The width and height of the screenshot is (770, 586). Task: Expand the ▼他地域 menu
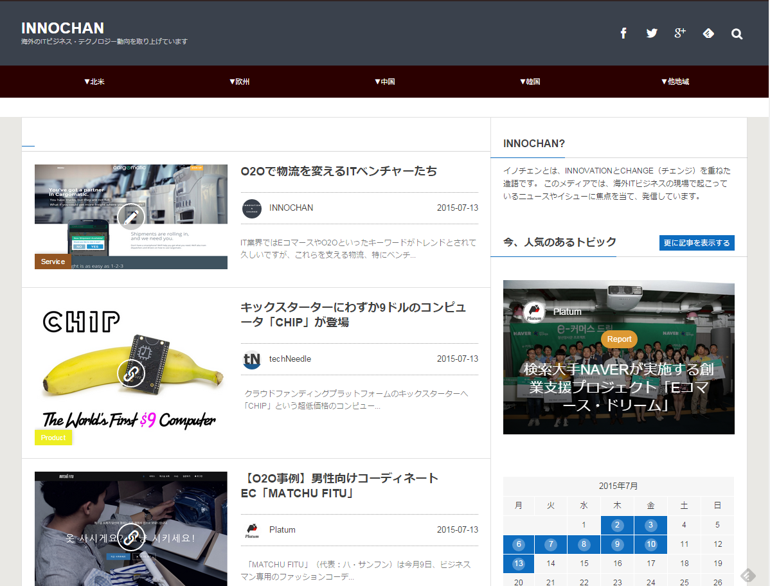click(x=676, y=82)
